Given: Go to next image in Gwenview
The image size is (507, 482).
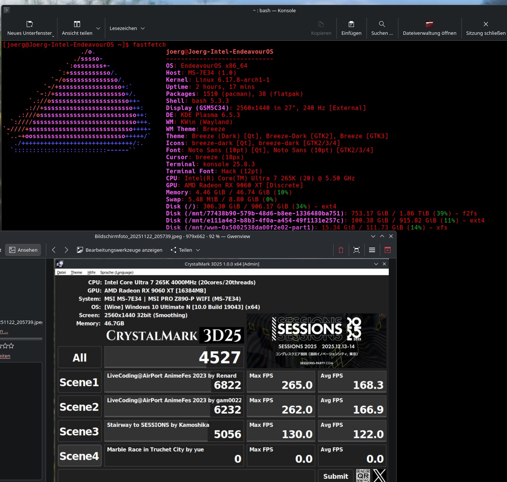Looking at the screenshot, I should [66, 250].
